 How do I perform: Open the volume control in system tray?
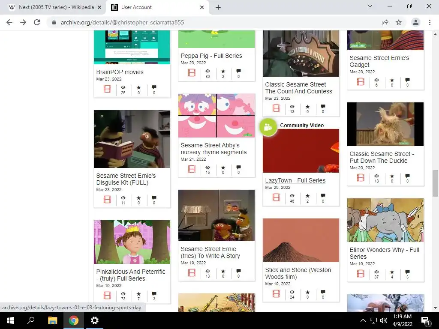[384, 320]
